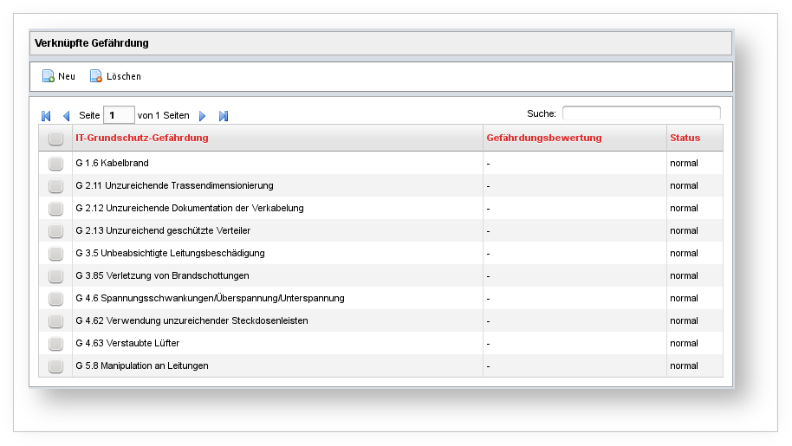Image resolution: width=792 pixels, height=446 pixels.
Task: Click the Neu (new) document icon
Action: point(49,76)
